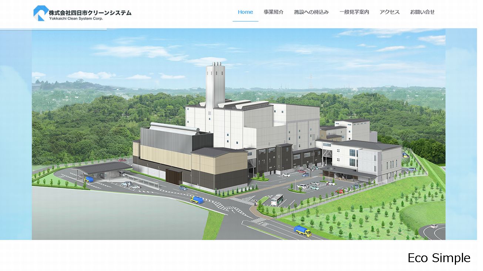This screenshot has height=271, width=483.
Task: Navigate to 施設への持込み
Action: tap(311, 12)
